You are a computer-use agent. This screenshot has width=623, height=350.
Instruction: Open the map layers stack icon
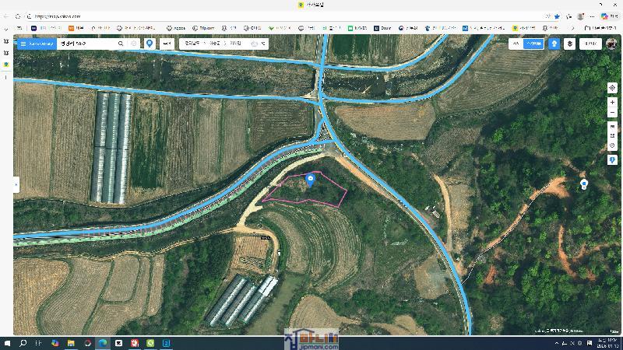570,44
